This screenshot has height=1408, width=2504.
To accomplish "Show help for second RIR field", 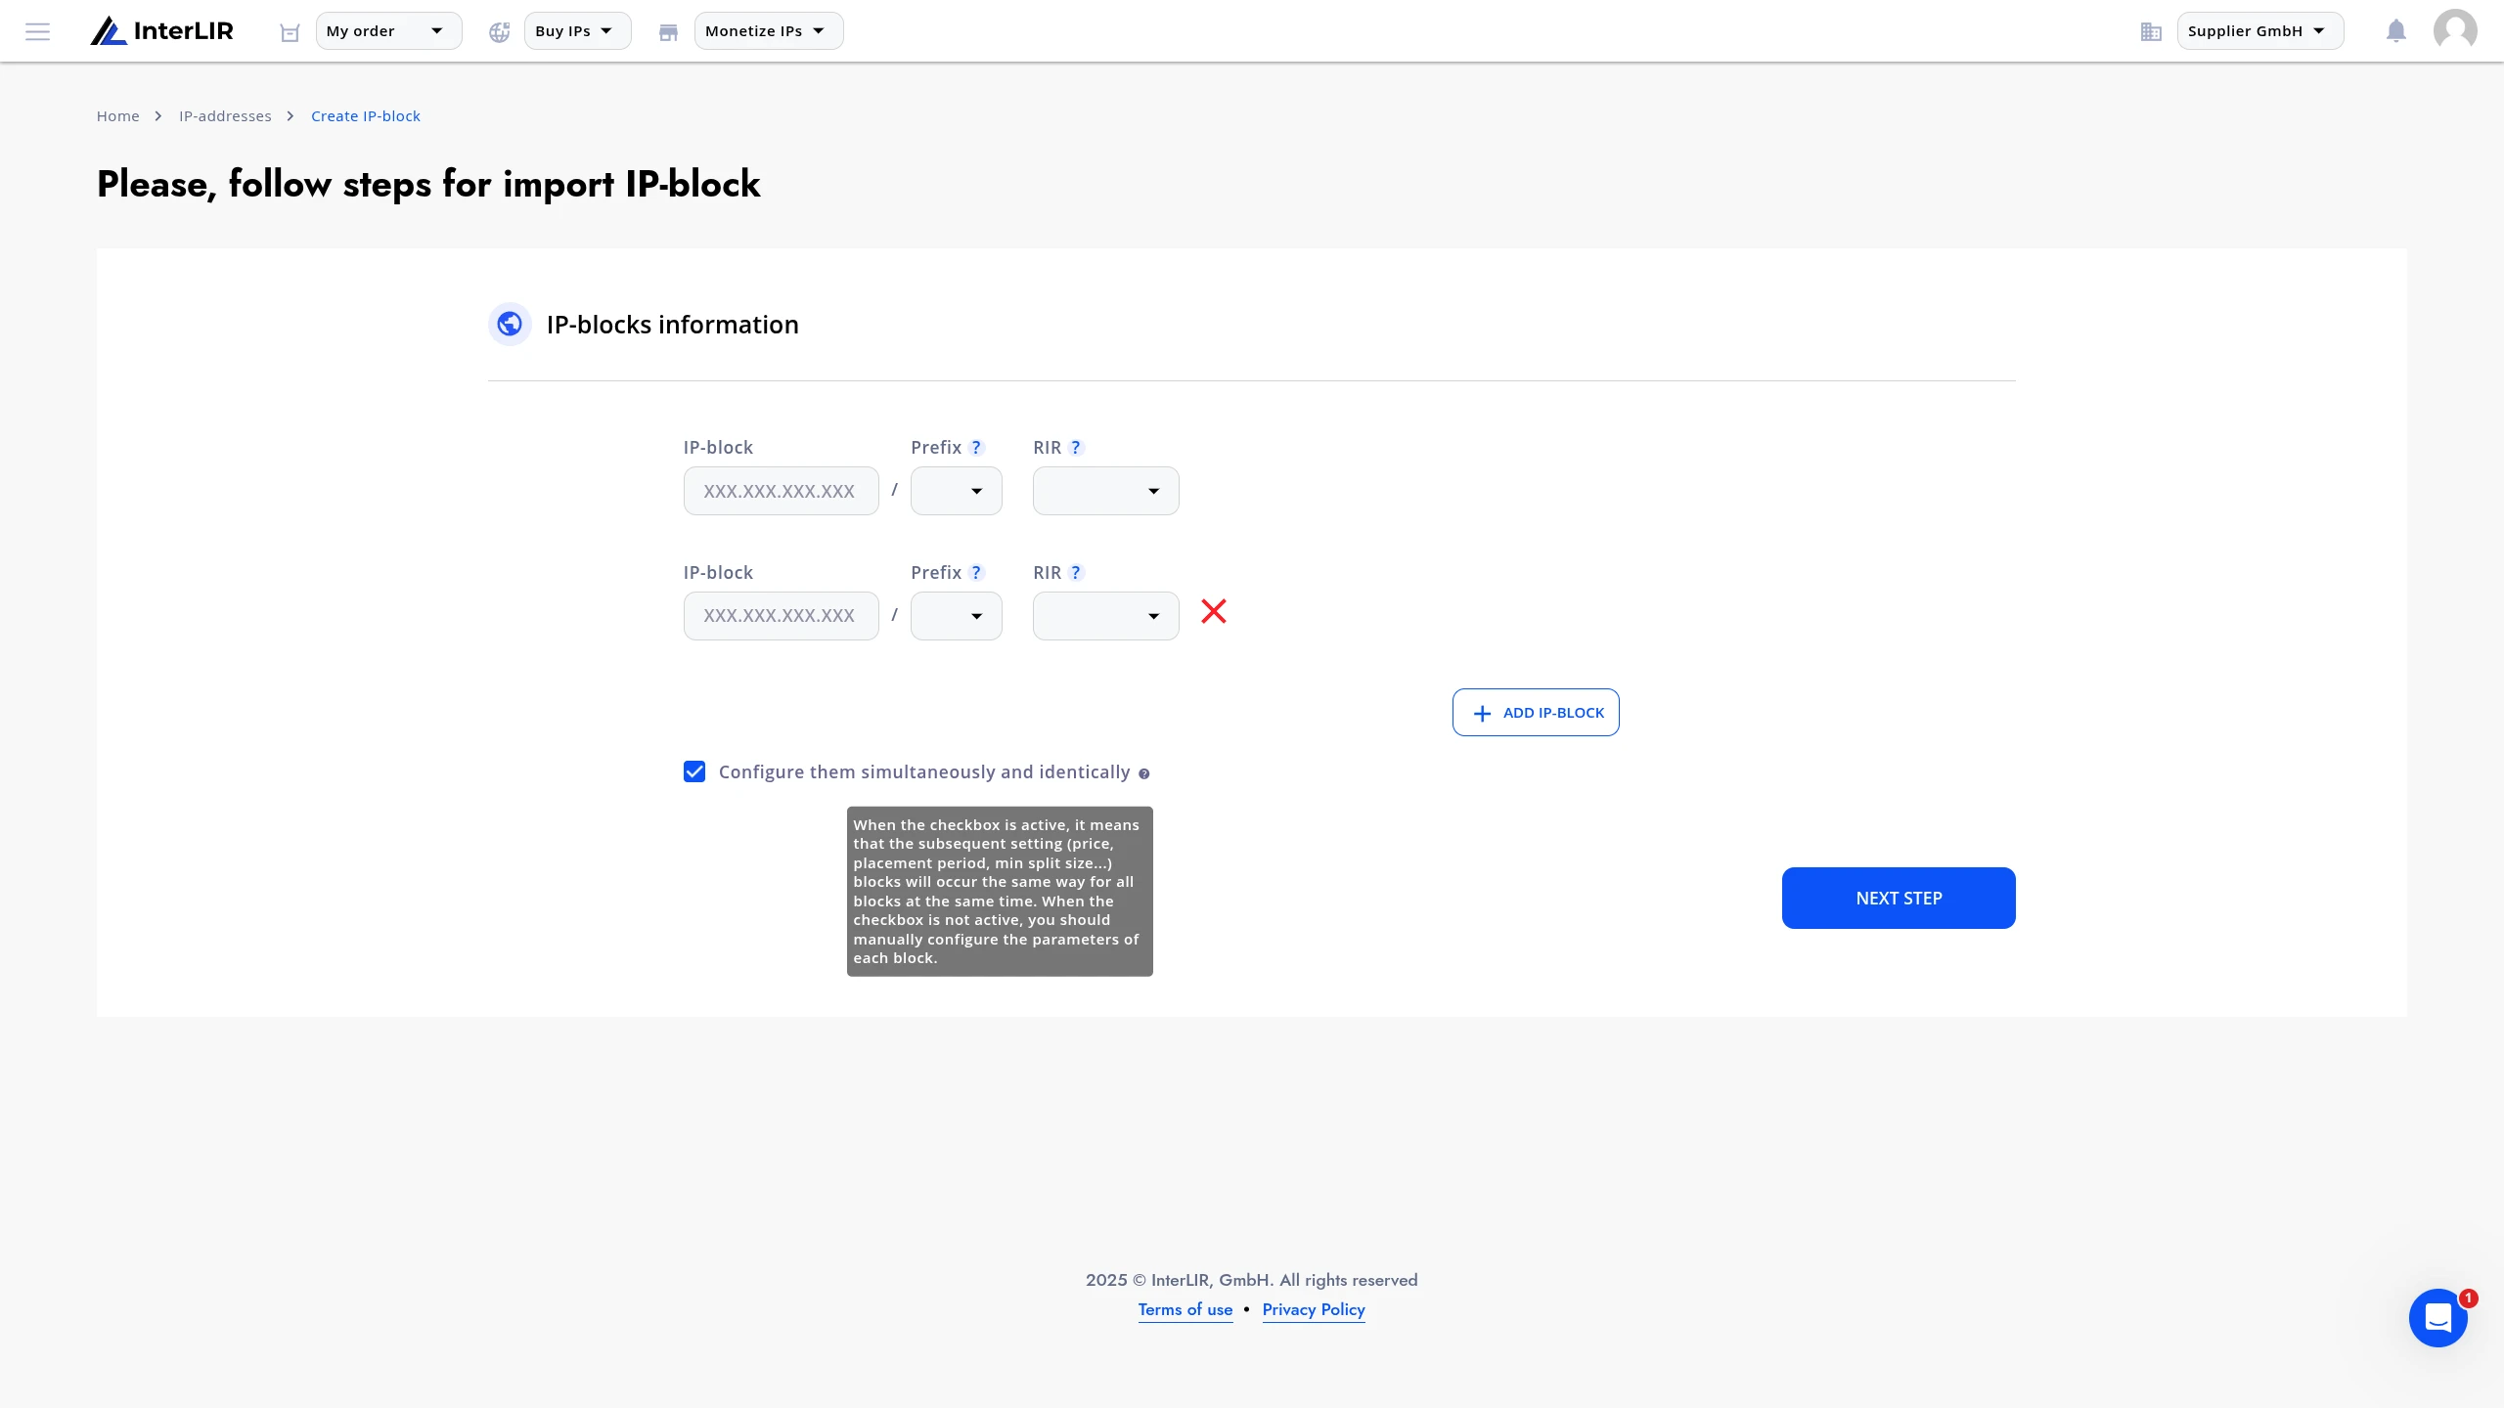I will (x=1076, y=573).
